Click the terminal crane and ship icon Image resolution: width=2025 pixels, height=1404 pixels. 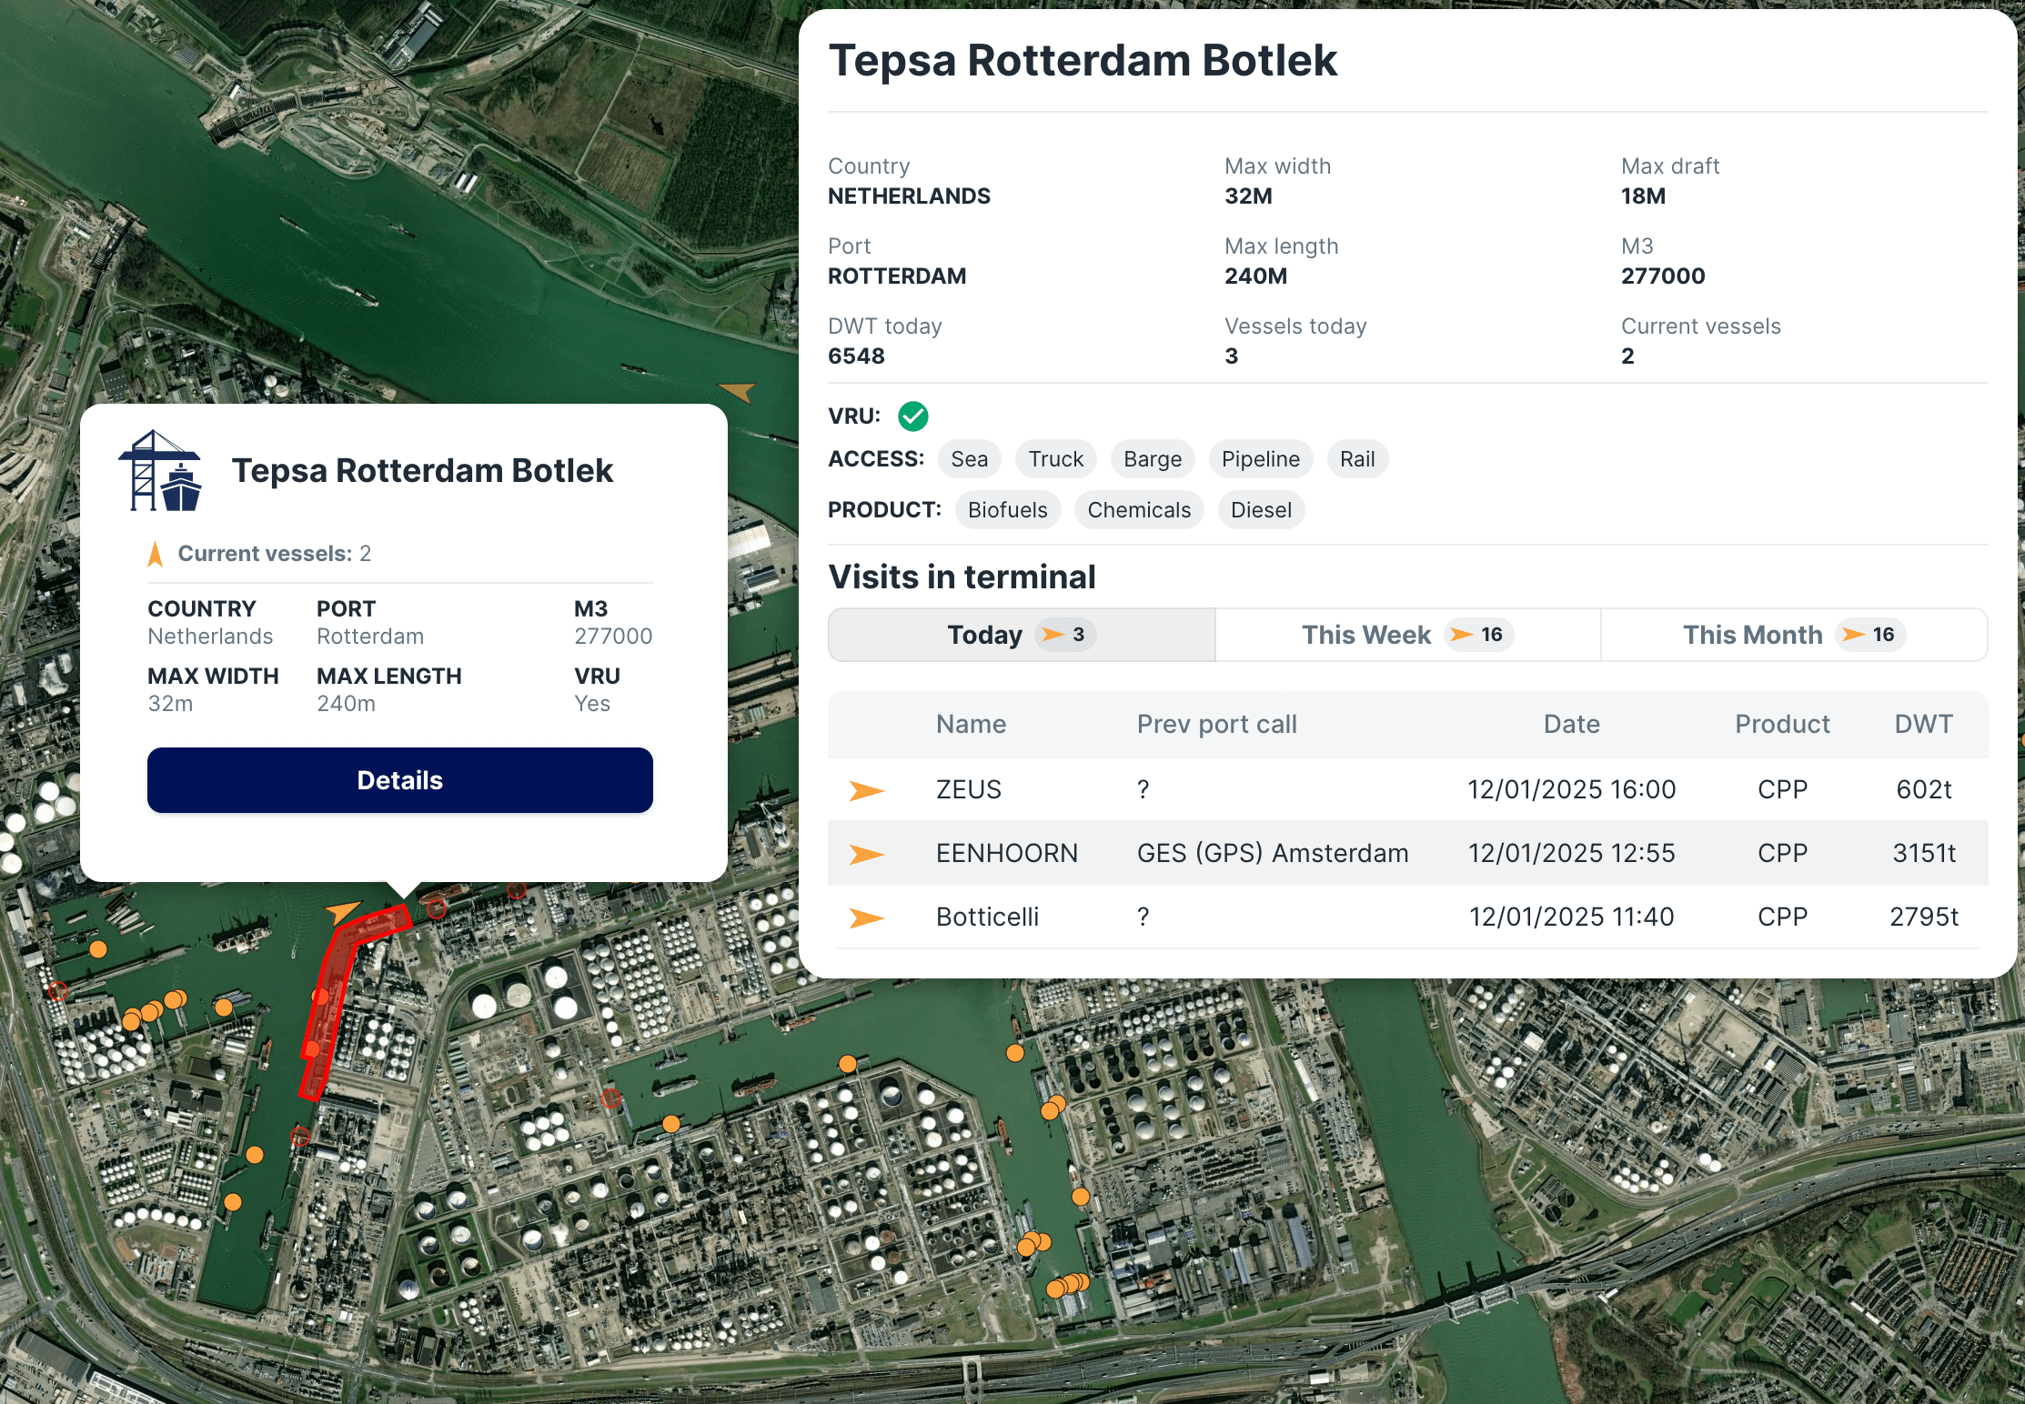[160, 471]
